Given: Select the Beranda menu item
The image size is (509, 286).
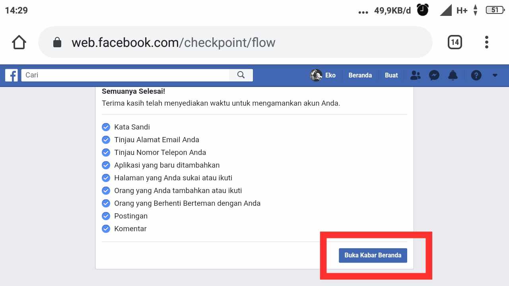Looking at the screenshot, I should [x=360, y=75].
